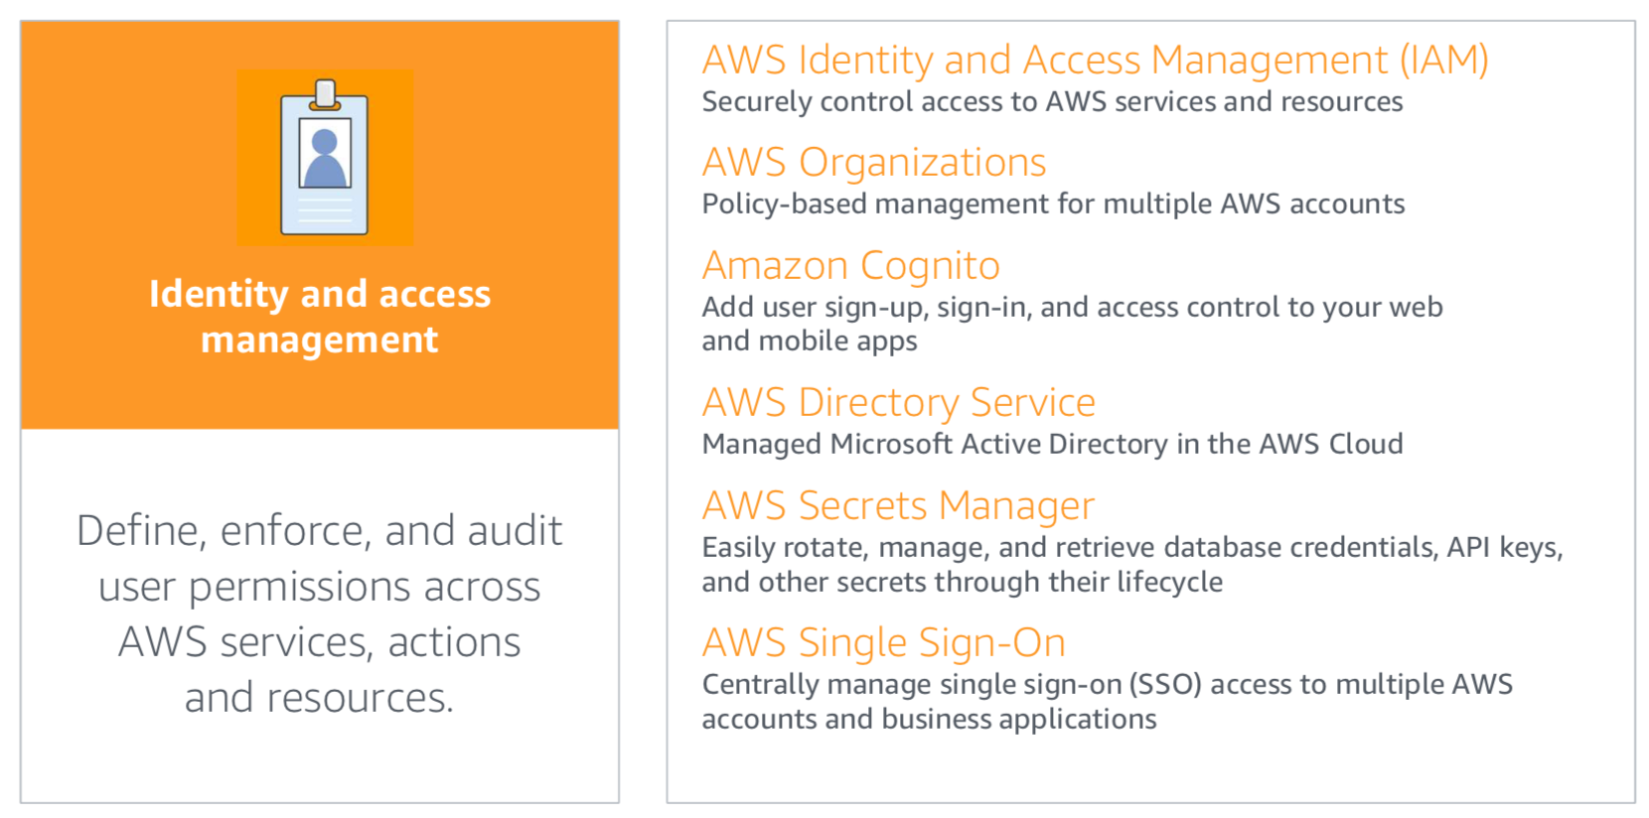This screenshot has width=1649, height=818.
Task: Click the 'Easily rotate, manage, and retrieve' description
Action: pos(1132,564)
